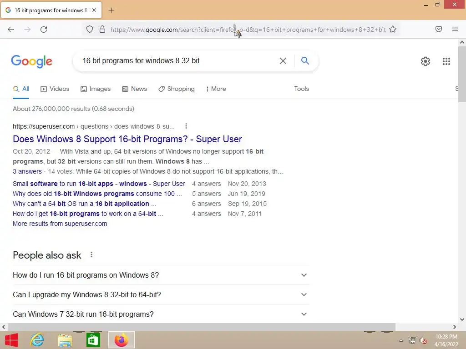The width and height of the screenshot is (466, 349).
Task: Open 'How do I get 16-bit programs to work' link
Action: click(88, 214)
